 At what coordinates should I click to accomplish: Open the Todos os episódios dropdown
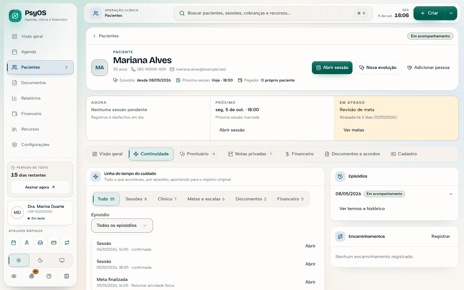click(122, 226)
